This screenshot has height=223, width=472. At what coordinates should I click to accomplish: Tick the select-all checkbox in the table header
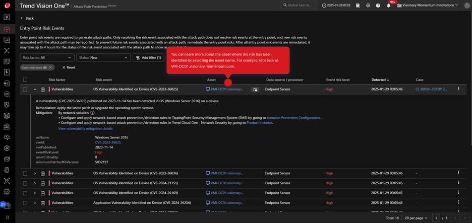(x=25, y=80)
